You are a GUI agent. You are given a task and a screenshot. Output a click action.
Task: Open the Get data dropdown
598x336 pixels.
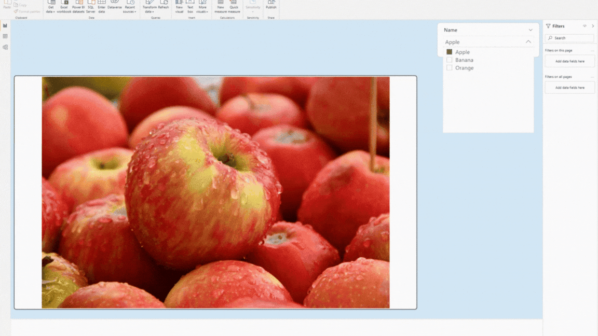click(51, 7)
